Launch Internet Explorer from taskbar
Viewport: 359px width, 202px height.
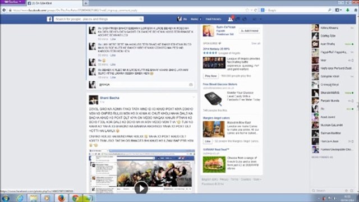(x=20, y=198)
